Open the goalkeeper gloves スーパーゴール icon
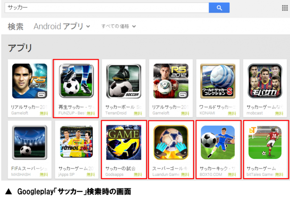This screenshot has width=290, height=200. coord(171,142)
